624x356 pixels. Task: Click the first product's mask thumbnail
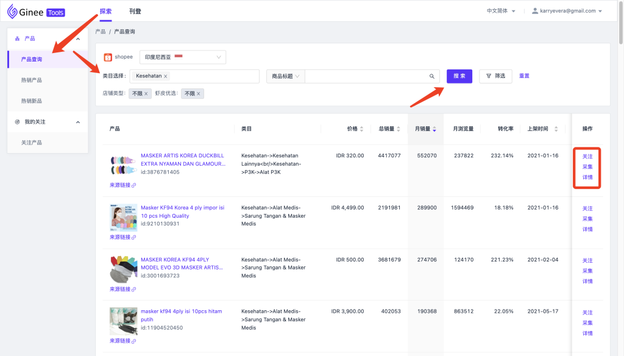pos(124,165)
